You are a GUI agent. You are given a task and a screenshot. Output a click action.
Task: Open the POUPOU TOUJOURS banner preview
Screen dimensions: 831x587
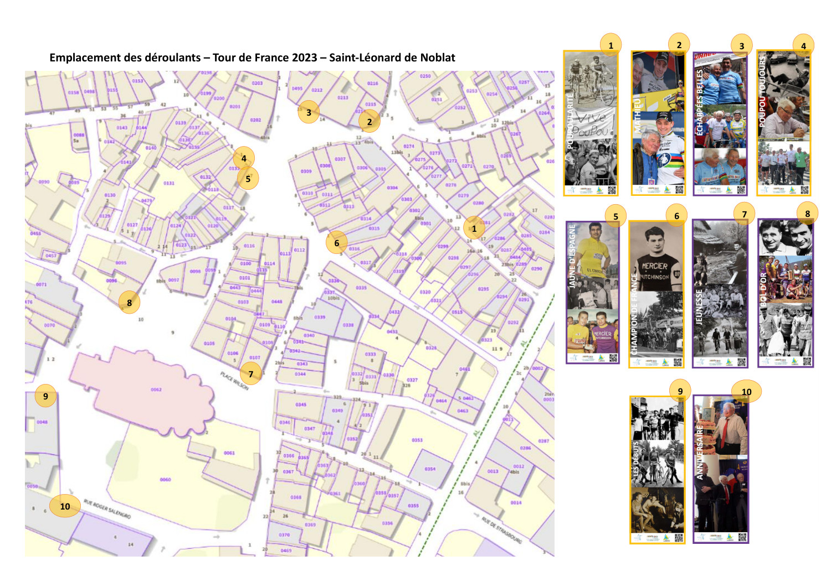[x=784, y=124]
